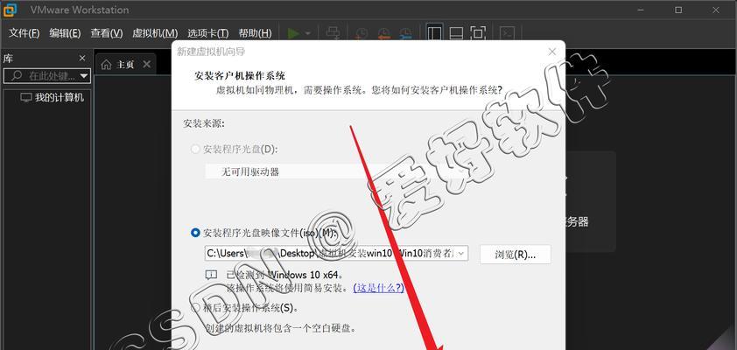Open the 虚拟机(M) menu
The width and height of the screenshot is (737, 350).
[x=155, y=33]
